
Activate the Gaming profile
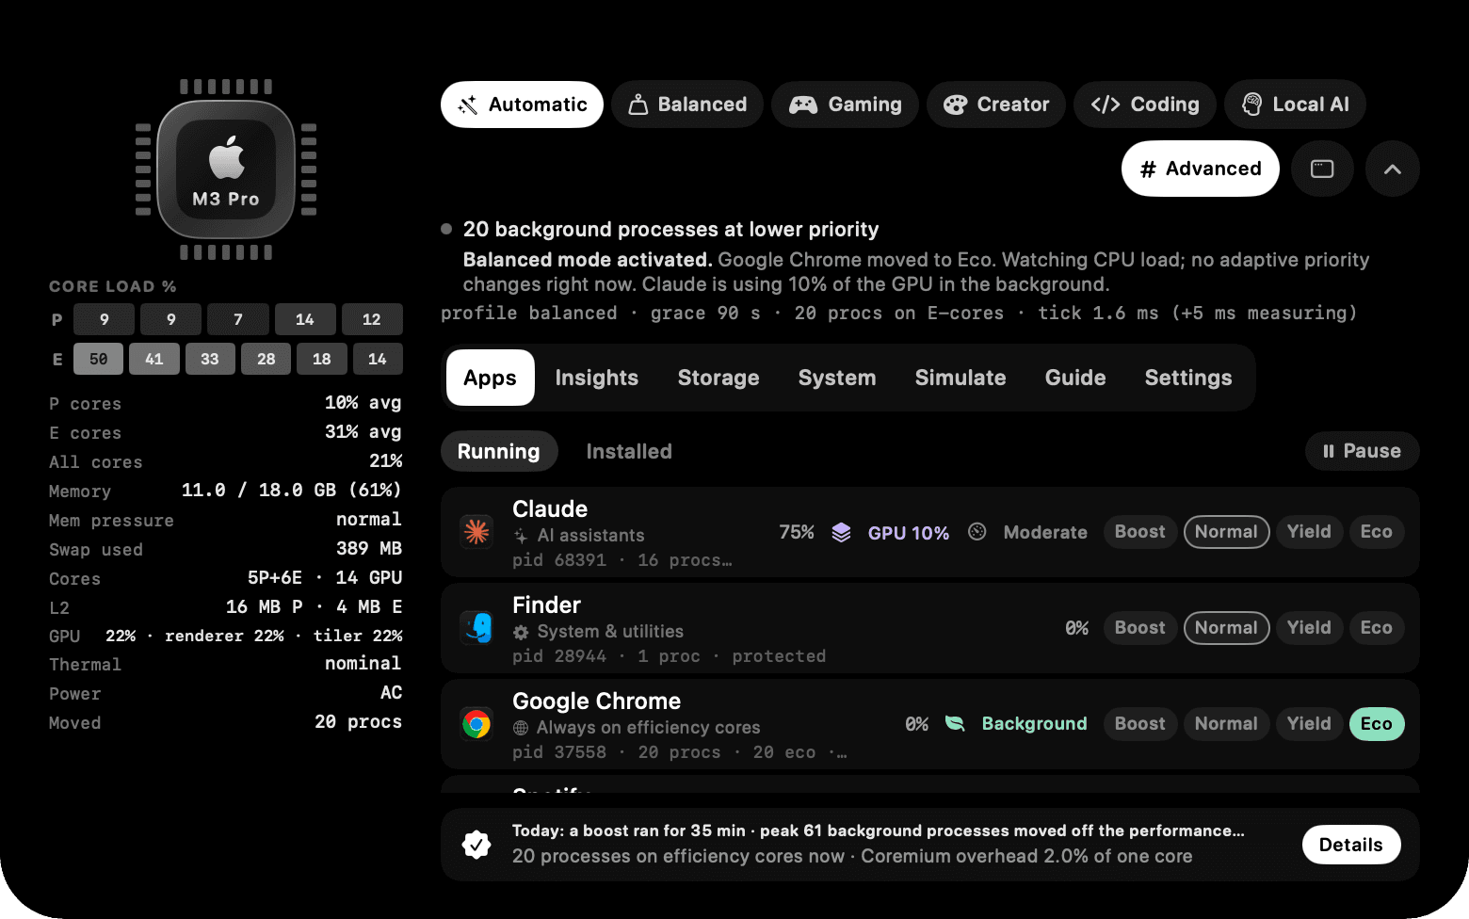pos(845,105)
